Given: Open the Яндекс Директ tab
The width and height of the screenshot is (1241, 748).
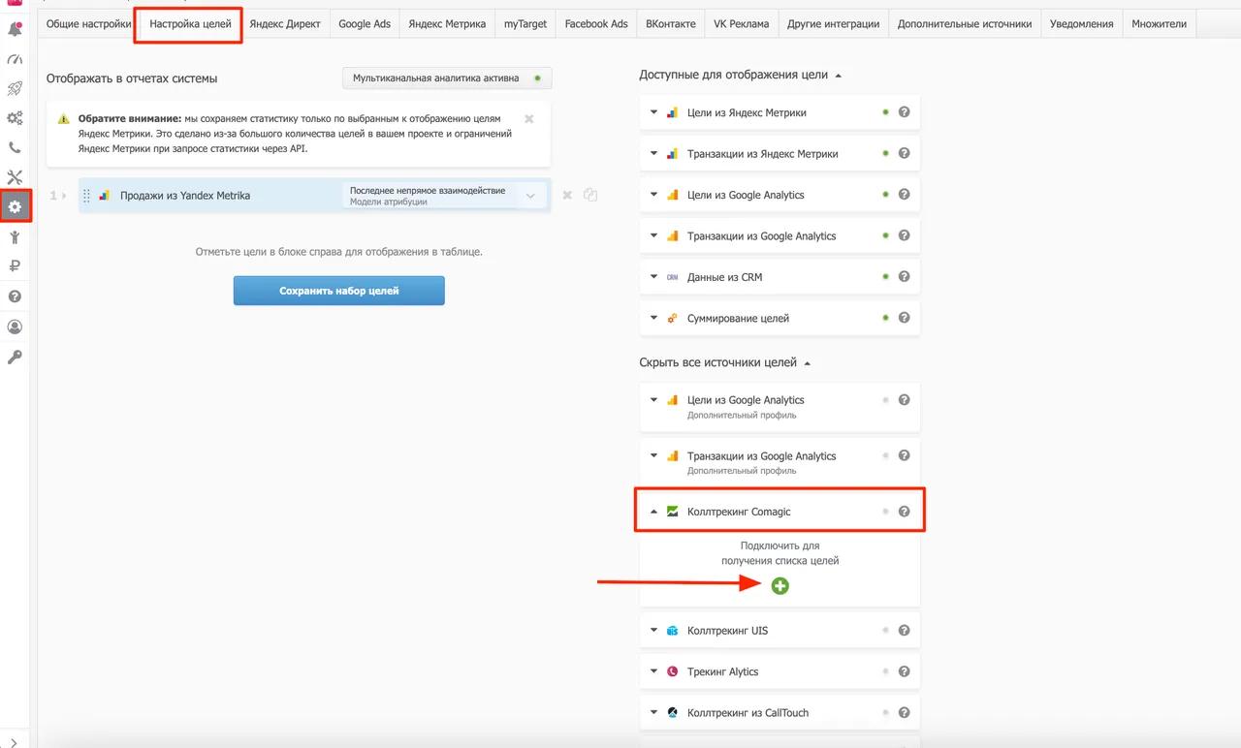Looking at the screenshot, I should tap(285, 23).
